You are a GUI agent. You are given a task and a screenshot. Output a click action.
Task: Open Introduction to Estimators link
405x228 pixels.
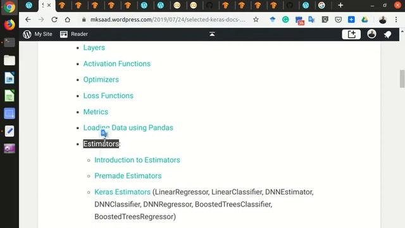(137, 160)
